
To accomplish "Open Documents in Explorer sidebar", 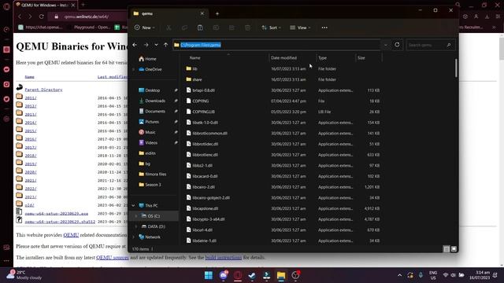I will pyautogui.click(x=152, y=111).
